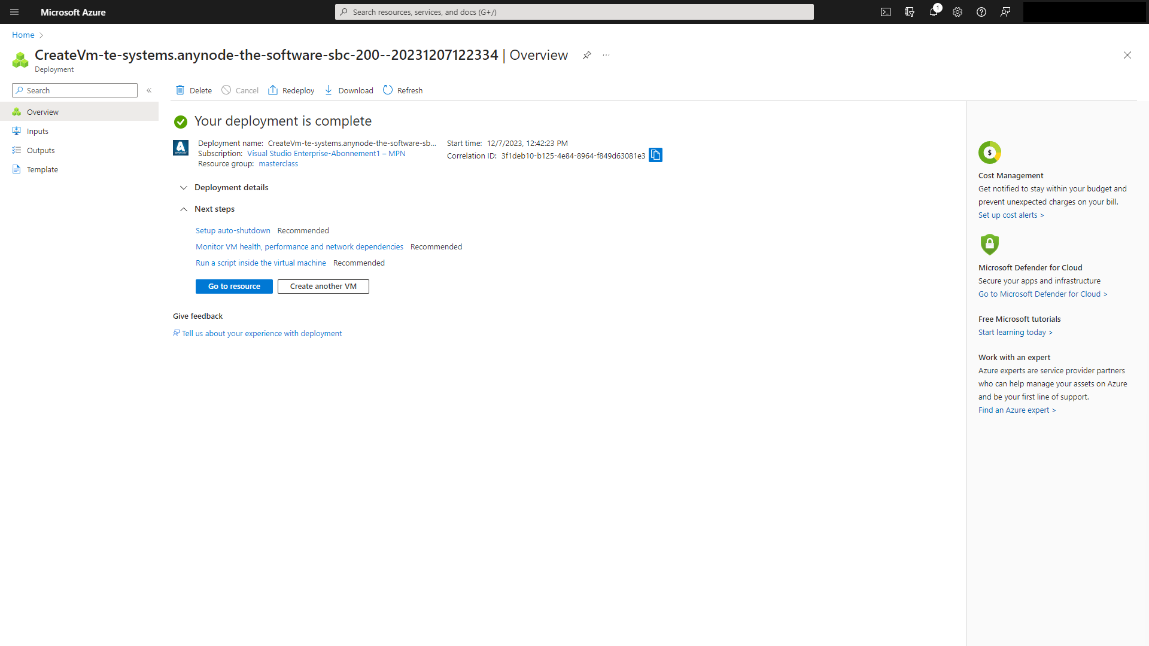Image resolution: width=1149 pixels, height=646 pixels.
Task: Select Overview in the left menu
Action: (79, 112)
